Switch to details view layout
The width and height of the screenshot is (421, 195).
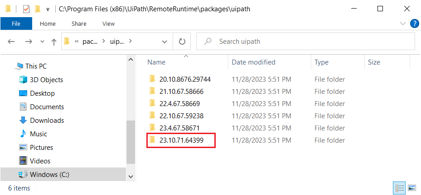click(x=400, y=188)
